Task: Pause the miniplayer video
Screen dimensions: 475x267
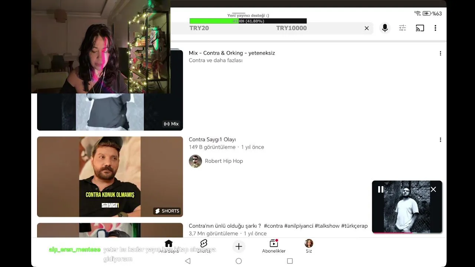Action: point(380,189)
